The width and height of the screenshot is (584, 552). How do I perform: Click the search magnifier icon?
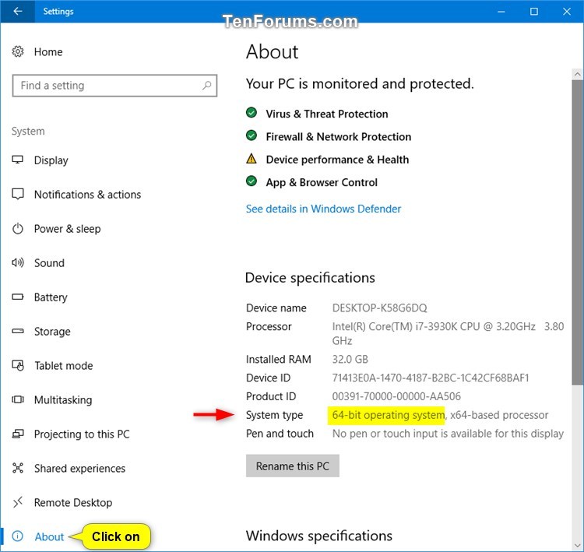click(206, 86)
